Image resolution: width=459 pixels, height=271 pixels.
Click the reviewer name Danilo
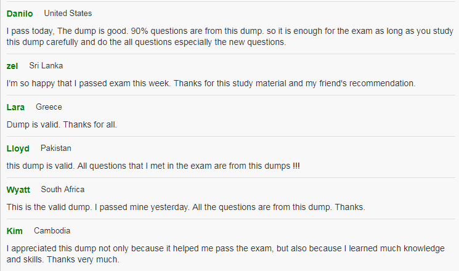coord(20,14)
